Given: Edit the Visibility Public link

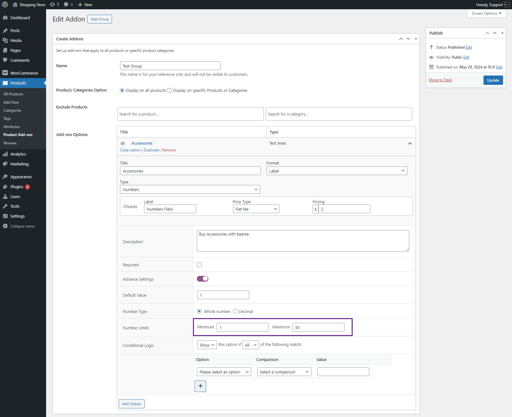Looking at the screenshot, I should tap(466, 57).
